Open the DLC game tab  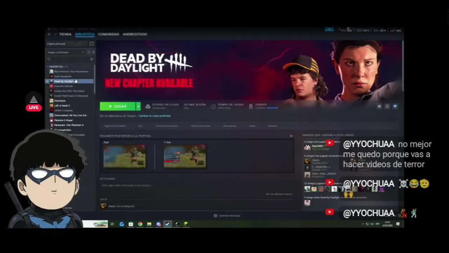click(x=141, y=126)
